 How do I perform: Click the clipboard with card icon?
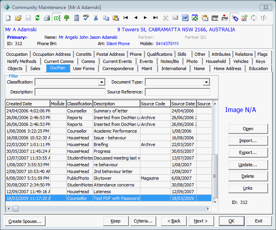[205, 18]
